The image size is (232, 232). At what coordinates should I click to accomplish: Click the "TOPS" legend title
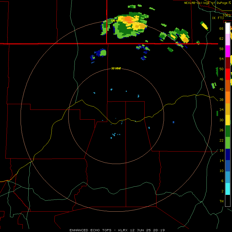pyautogui.click(x=227, y=15)
